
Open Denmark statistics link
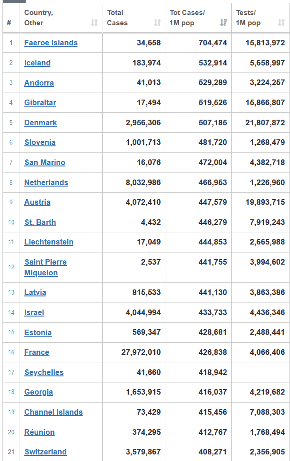point(41,123)
